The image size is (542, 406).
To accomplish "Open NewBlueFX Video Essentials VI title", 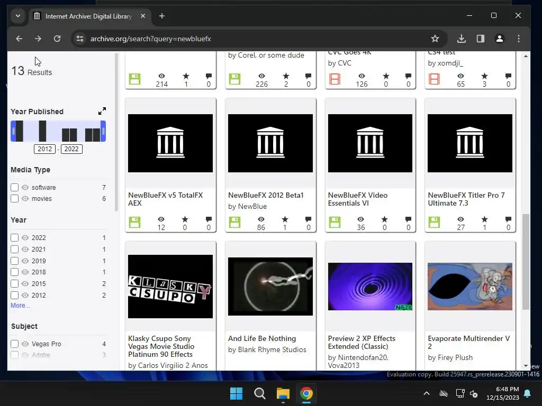I will (x=358, y=199).
